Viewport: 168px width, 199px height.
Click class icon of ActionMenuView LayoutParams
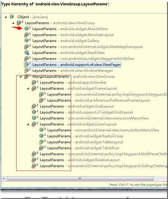tap(41, 130)
